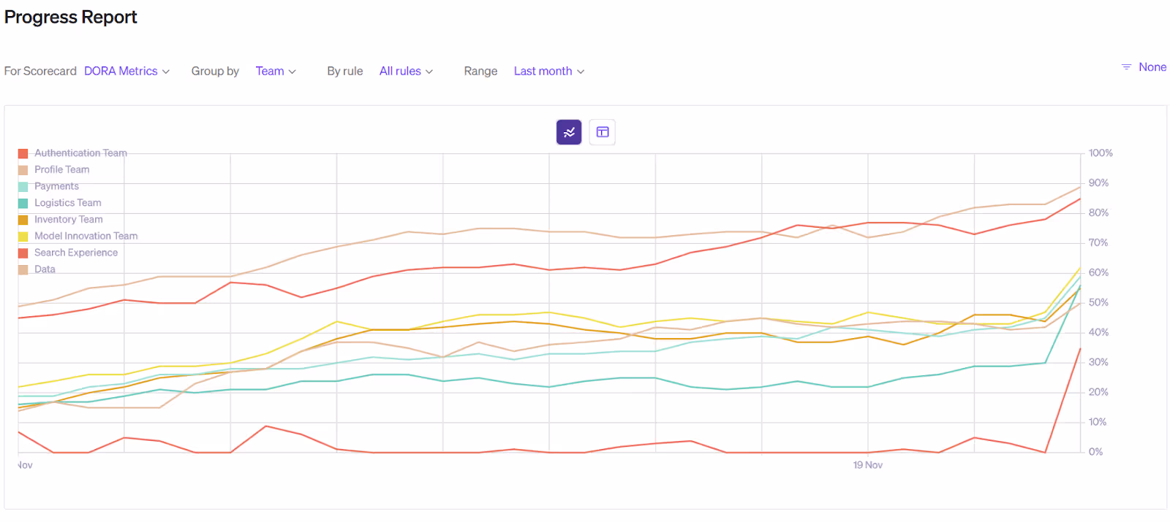Open the All rules dropdown
Screen dimensions: 1170x522
pyautogui.click(x=407, y=71)
